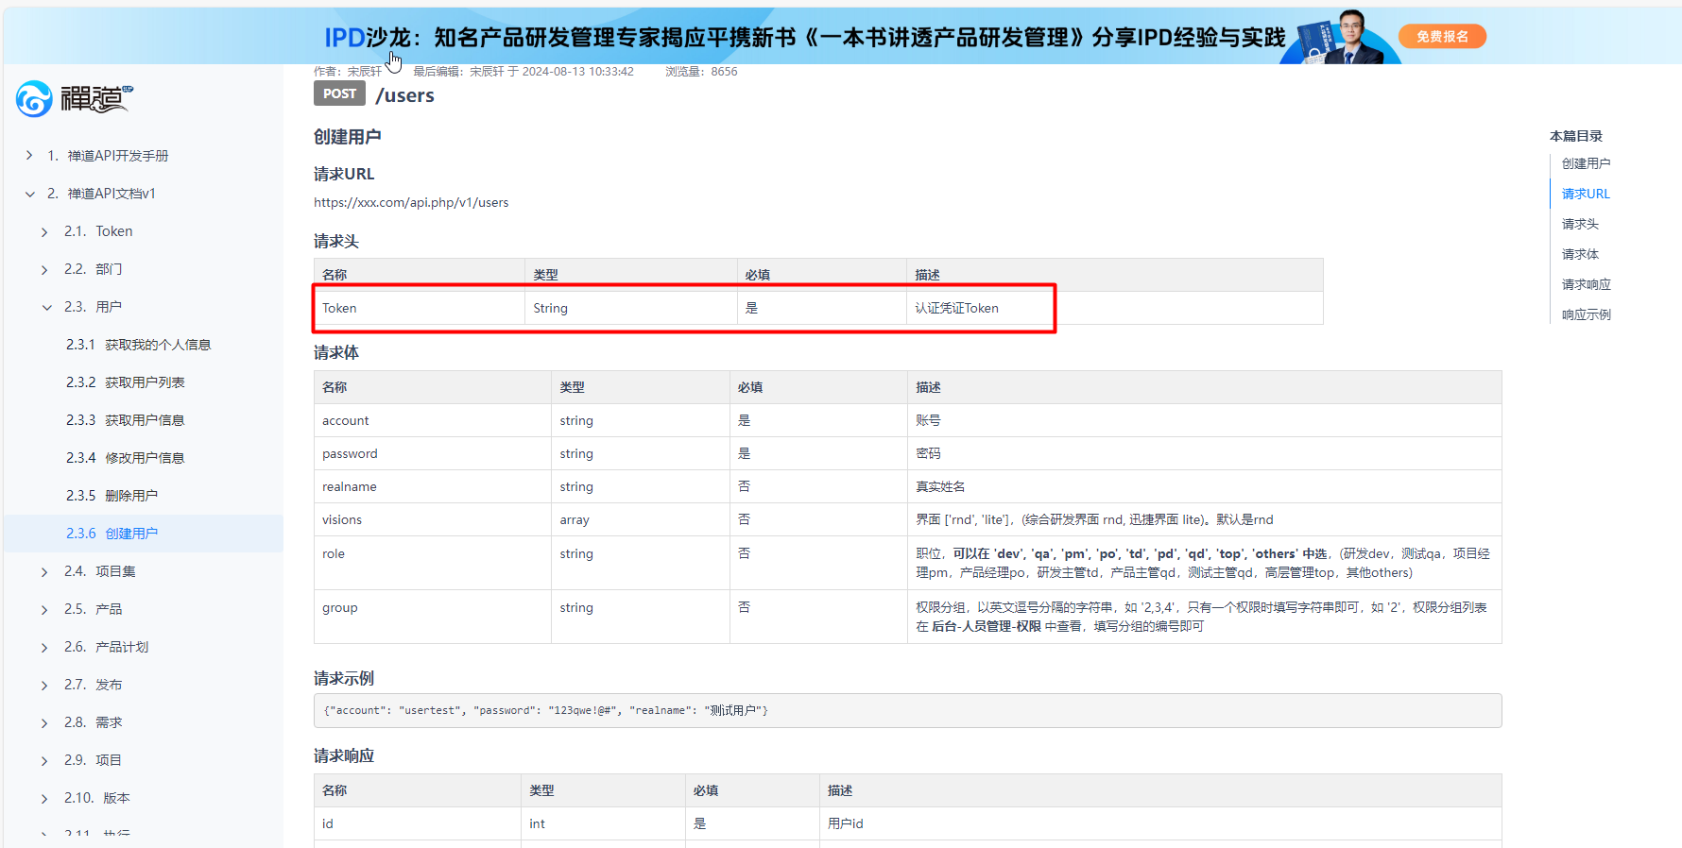Jump to 请求URL in 本篇目录
This screenshot has width=1682, height=848.
[x=1586, y=194]
